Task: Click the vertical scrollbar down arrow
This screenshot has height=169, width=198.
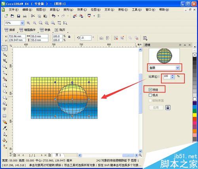Action: (140, 151)
